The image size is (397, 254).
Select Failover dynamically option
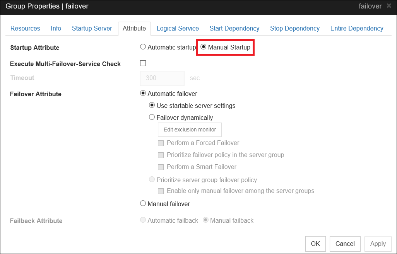pos(152,117)
